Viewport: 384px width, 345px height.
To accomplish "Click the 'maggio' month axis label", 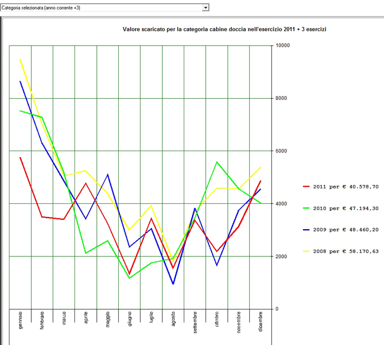I will [x=108, y=319].
